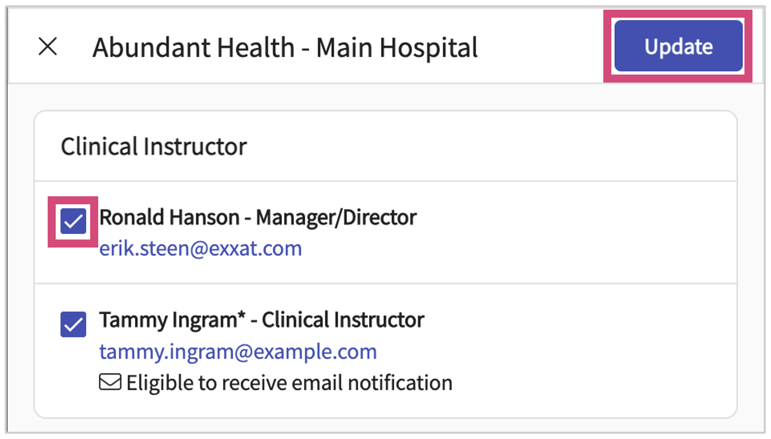Uncheck the Ronald Hanson checkbox
Viewport: 771px width, 439px height.
click(x=73, y=222)
